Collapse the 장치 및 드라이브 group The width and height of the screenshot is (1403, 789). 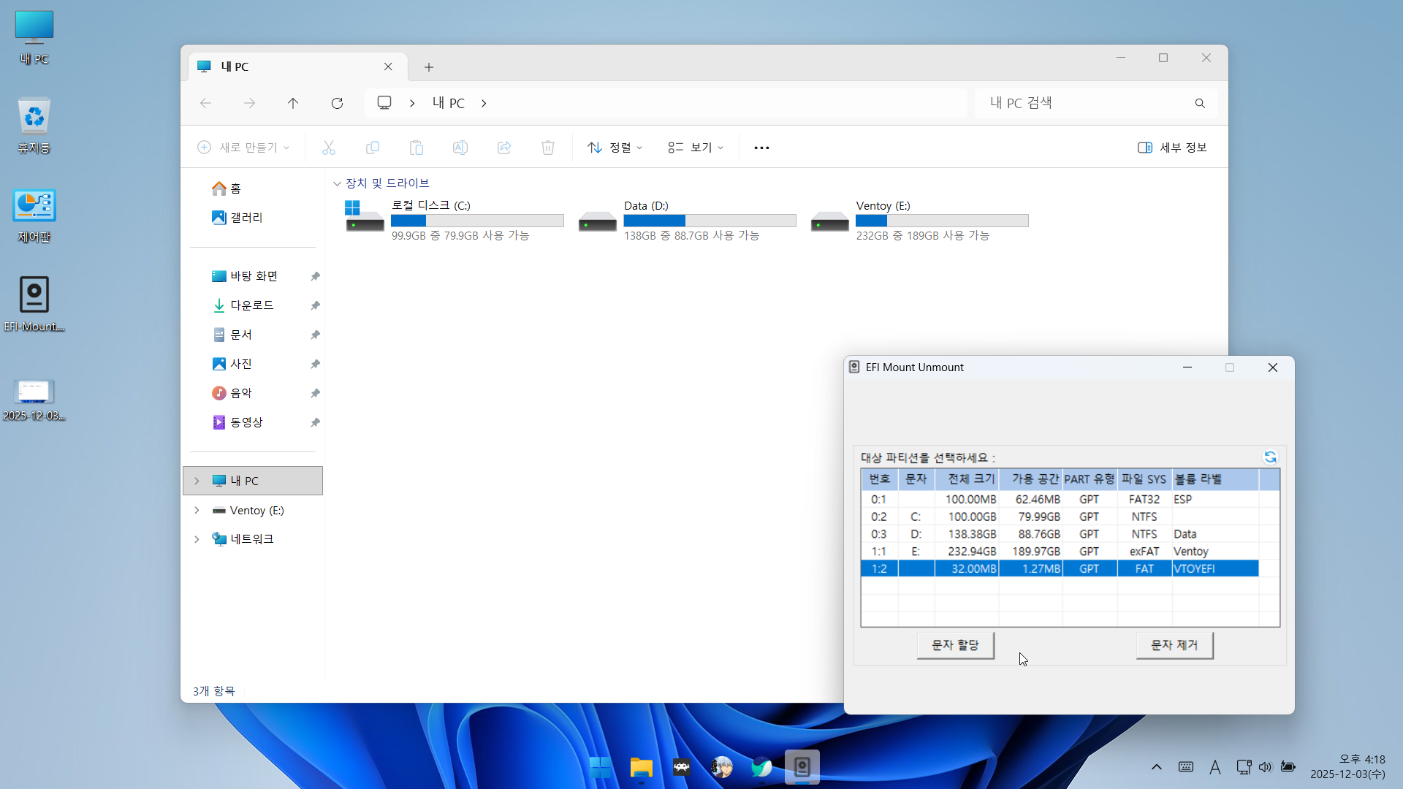[x=337, y=183]
